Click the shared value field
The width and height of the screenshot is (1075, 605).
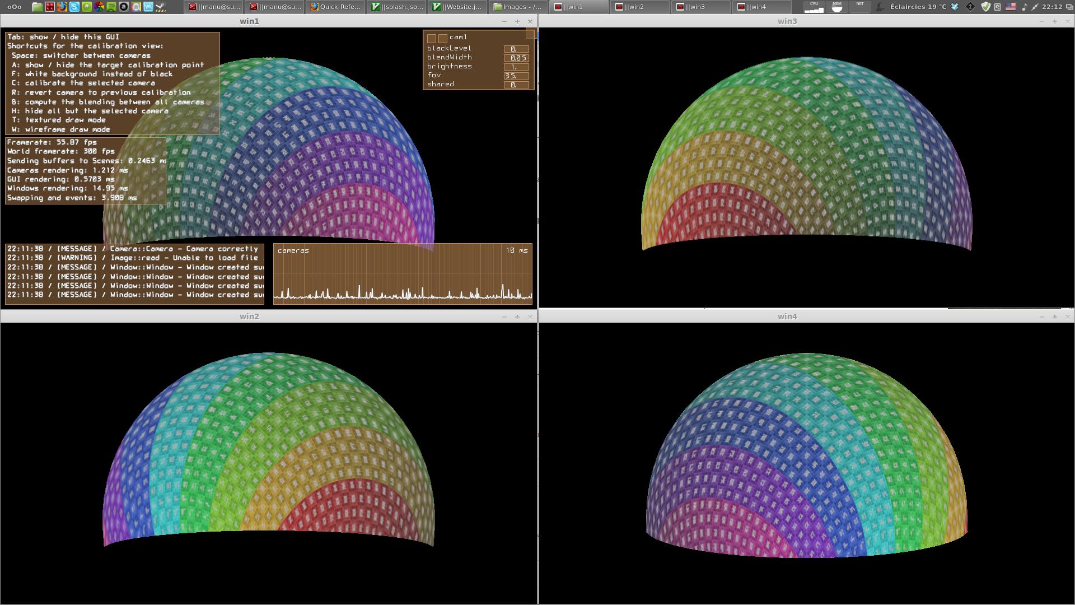pyautogui.click(x=516, y=85)
